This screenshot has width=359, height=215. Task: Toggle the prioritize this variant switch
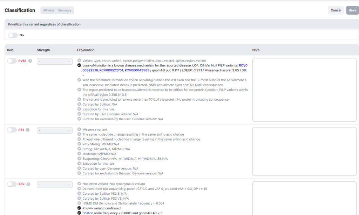13,35
